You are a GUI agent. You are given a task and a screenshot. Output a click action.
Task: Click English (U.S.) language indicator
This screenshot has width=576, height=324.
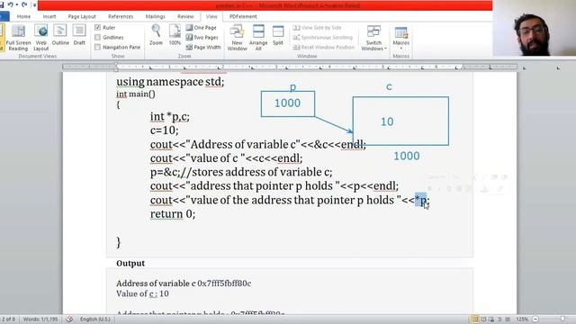[95, 319]
